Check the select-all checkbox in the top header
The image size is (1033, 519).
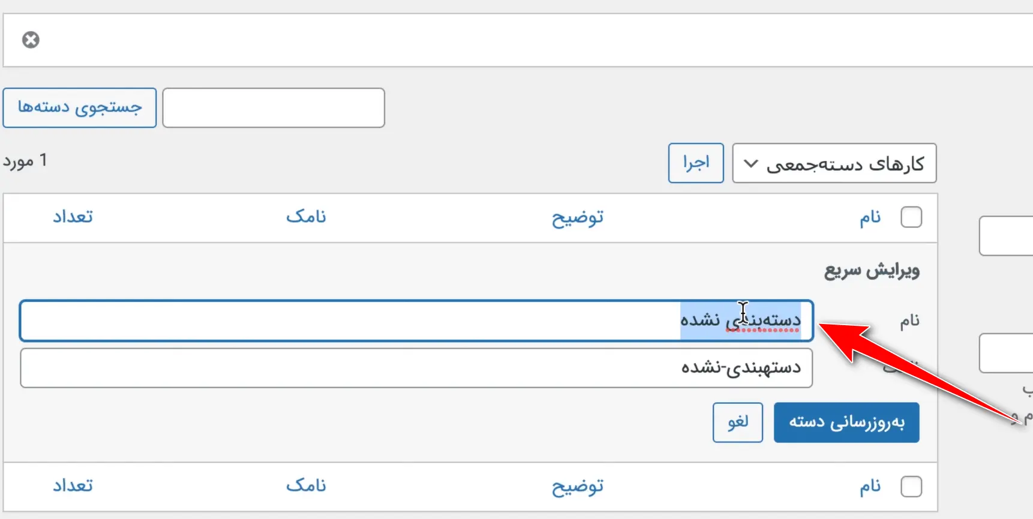pyautogui.click(x=911, y=217)
